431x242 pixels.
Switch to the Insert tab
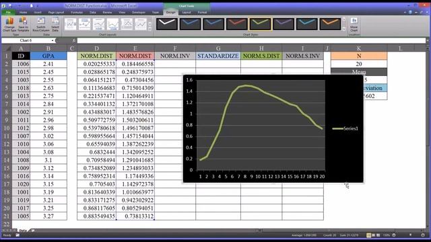click(38, 12)
